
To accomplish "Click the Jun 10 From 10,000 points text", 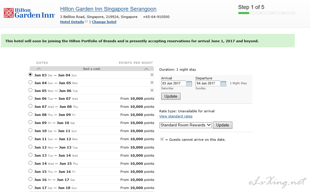I will click(x=137, y=131).
